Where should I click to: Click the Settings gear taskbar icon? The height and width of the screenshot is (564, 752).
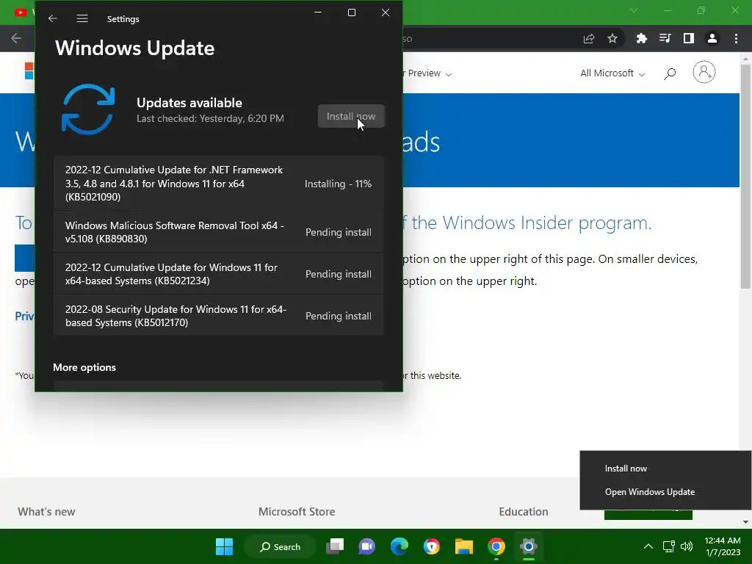click(x=528, y=546)
